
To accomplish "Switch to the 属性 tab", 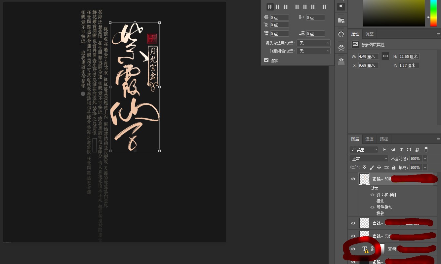I will (355, 34).
